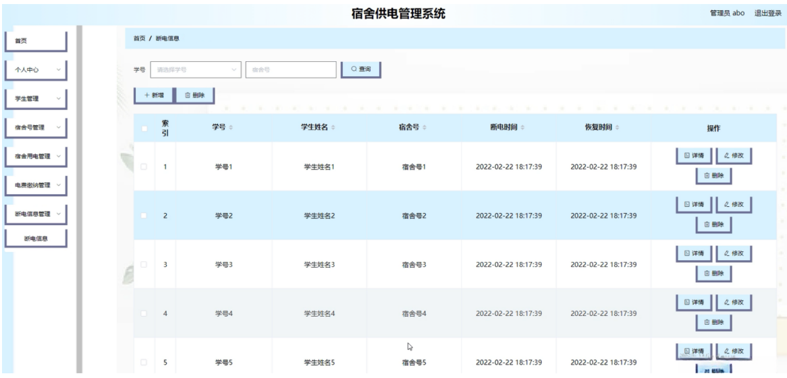Click the sidebar vertical scrollbar
The width and height of the screenshot is (787, 378).
pos(79,199)
